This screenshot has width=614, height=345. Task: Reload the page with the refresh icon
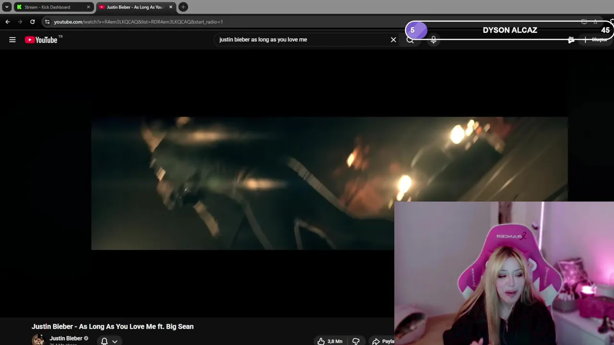[x=32, y=22]
